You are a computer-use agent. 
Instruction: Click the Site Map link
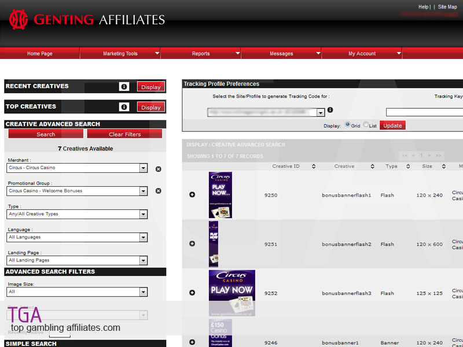click(447, 7)
